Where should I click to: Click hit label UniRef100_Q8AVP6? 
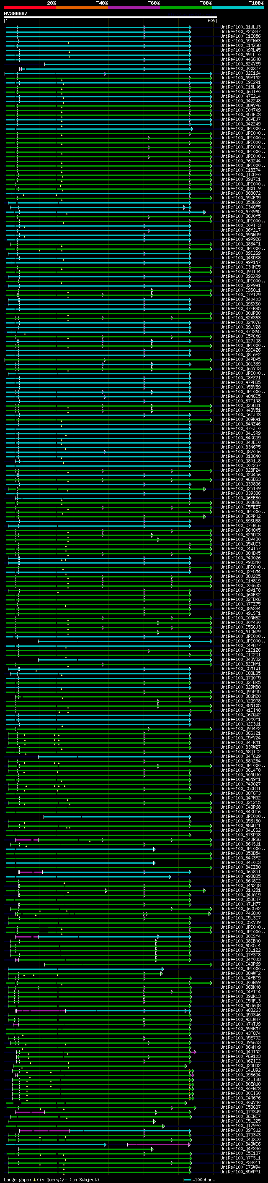(x=240, y=105)
